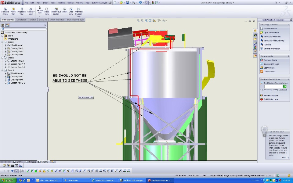Collapse the Sheet2 tree node
Image resolution: width=293 pixels, height=183 pixels.
(2, 58)
